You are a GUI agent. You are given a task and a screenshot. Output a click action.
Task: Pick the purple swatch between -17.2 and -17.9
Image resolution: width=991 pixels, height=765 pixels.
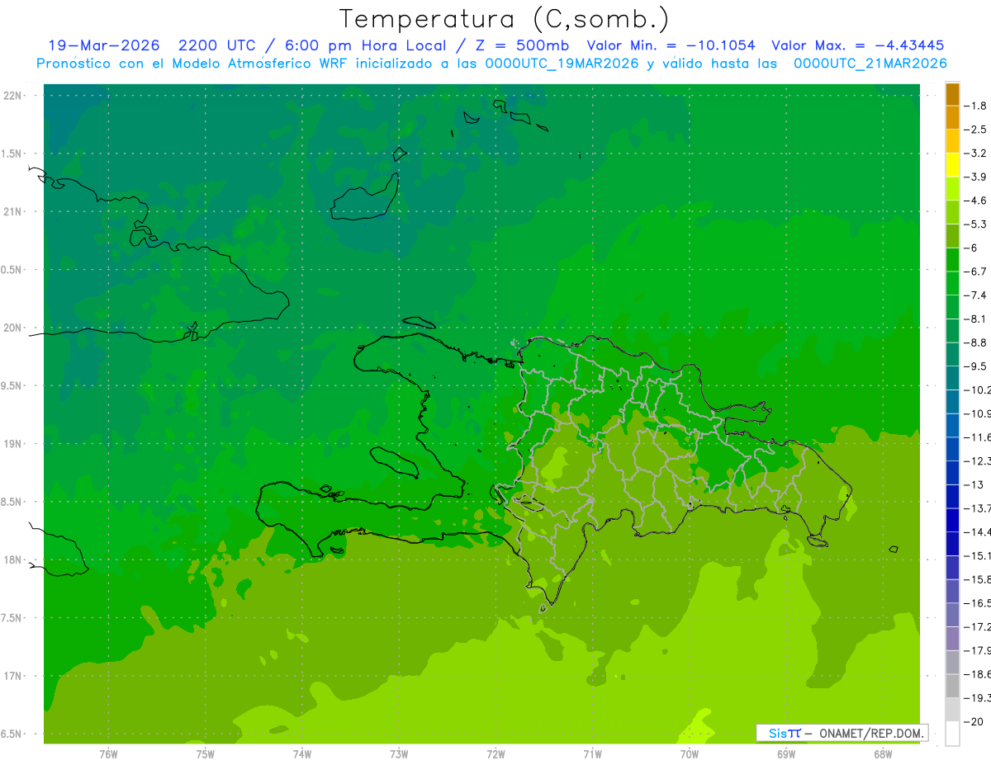coord(952,638)
